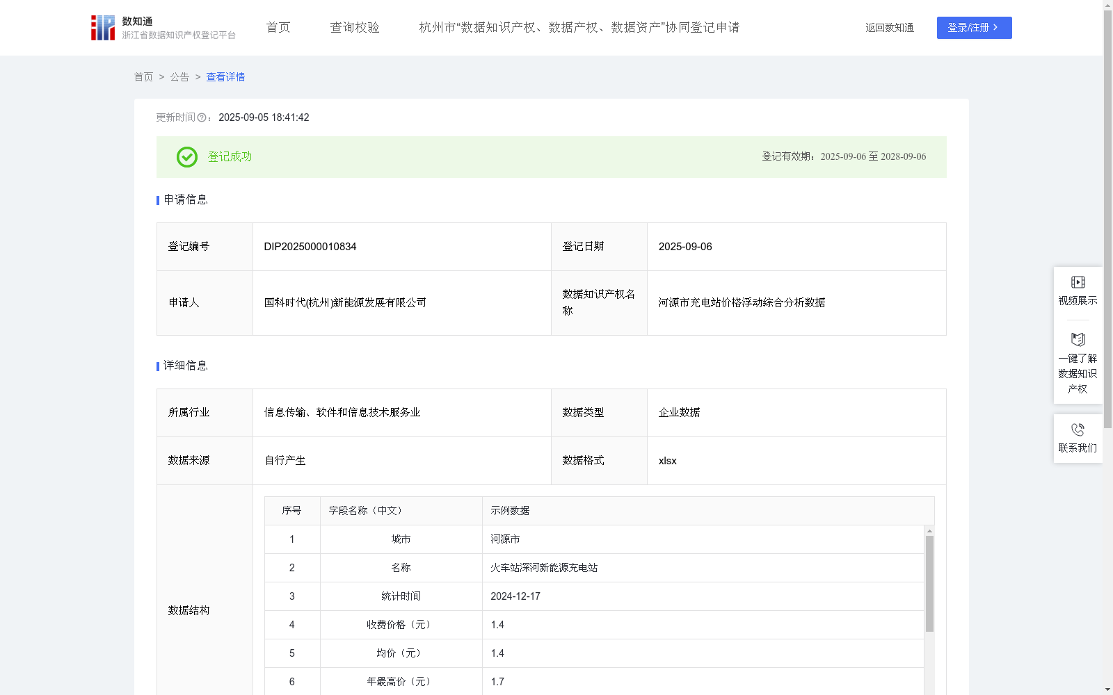Click the 一键了解数据知识产权 book icon
The width and height of the screenshot is (1113, 695).
pos(1078,340)
